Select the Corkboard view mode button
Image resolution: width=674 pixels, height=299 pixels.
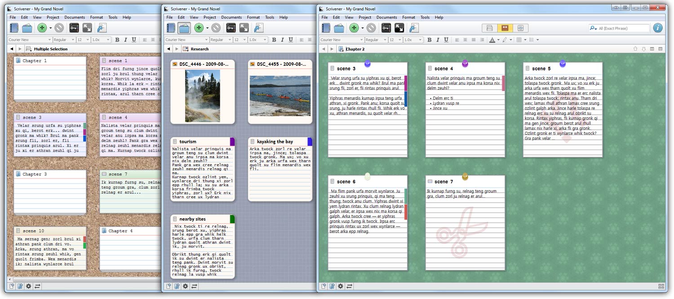pyautogui.click(x=505, y=28)
